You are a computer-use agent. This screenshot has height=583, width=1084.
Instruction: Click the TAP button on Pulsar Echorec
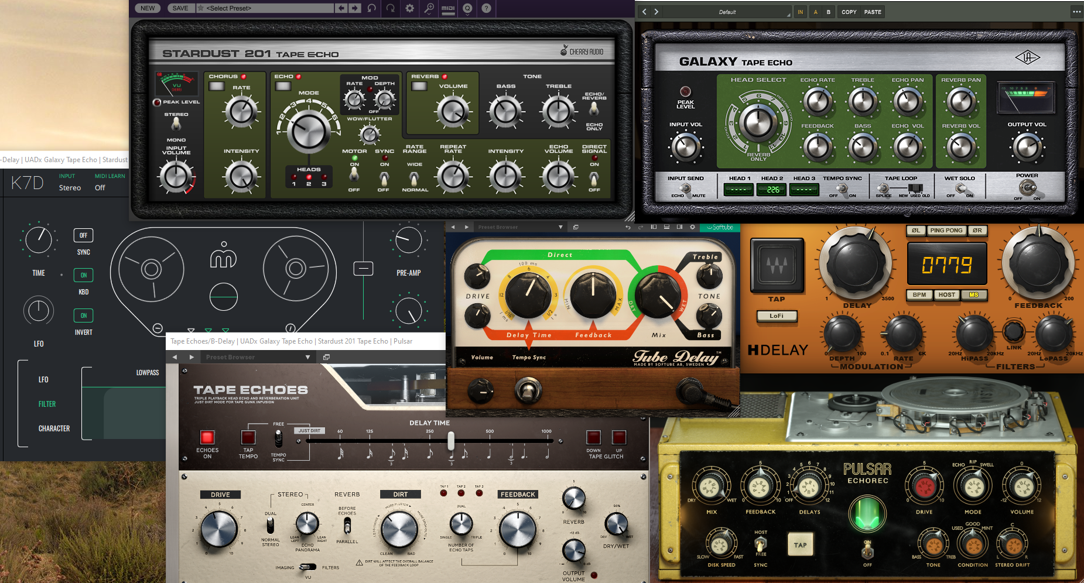coord(800,545)
